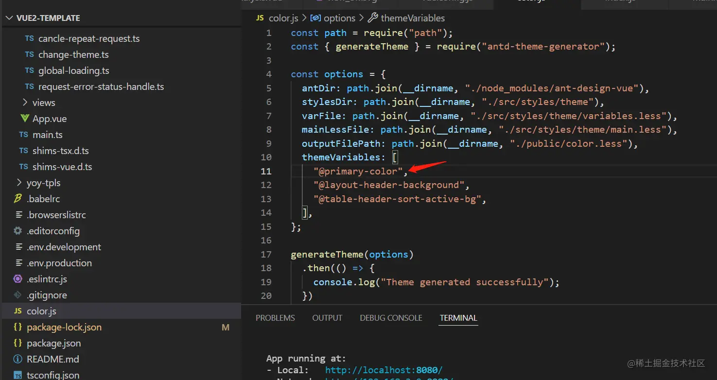Open the localhost:8080 link in the terminal
717x380 pixels.
(x=384, y=370)
